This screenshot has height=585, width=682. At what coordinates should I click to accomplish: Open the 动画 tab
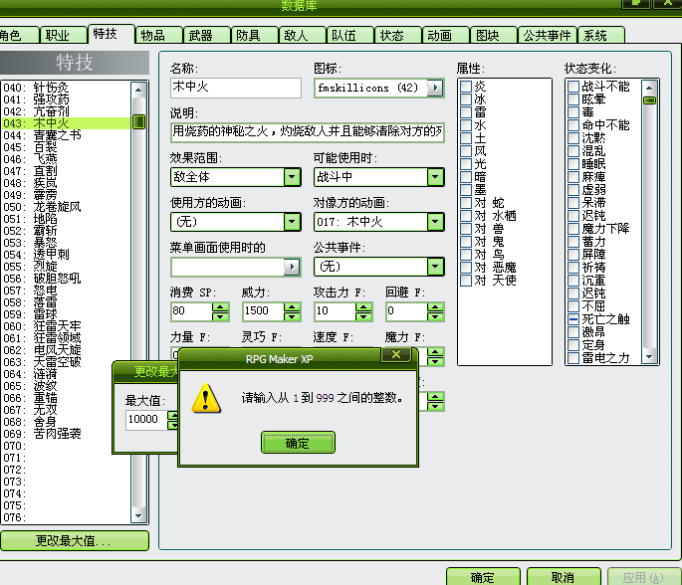pyautogui.click(x=445, y=35)
